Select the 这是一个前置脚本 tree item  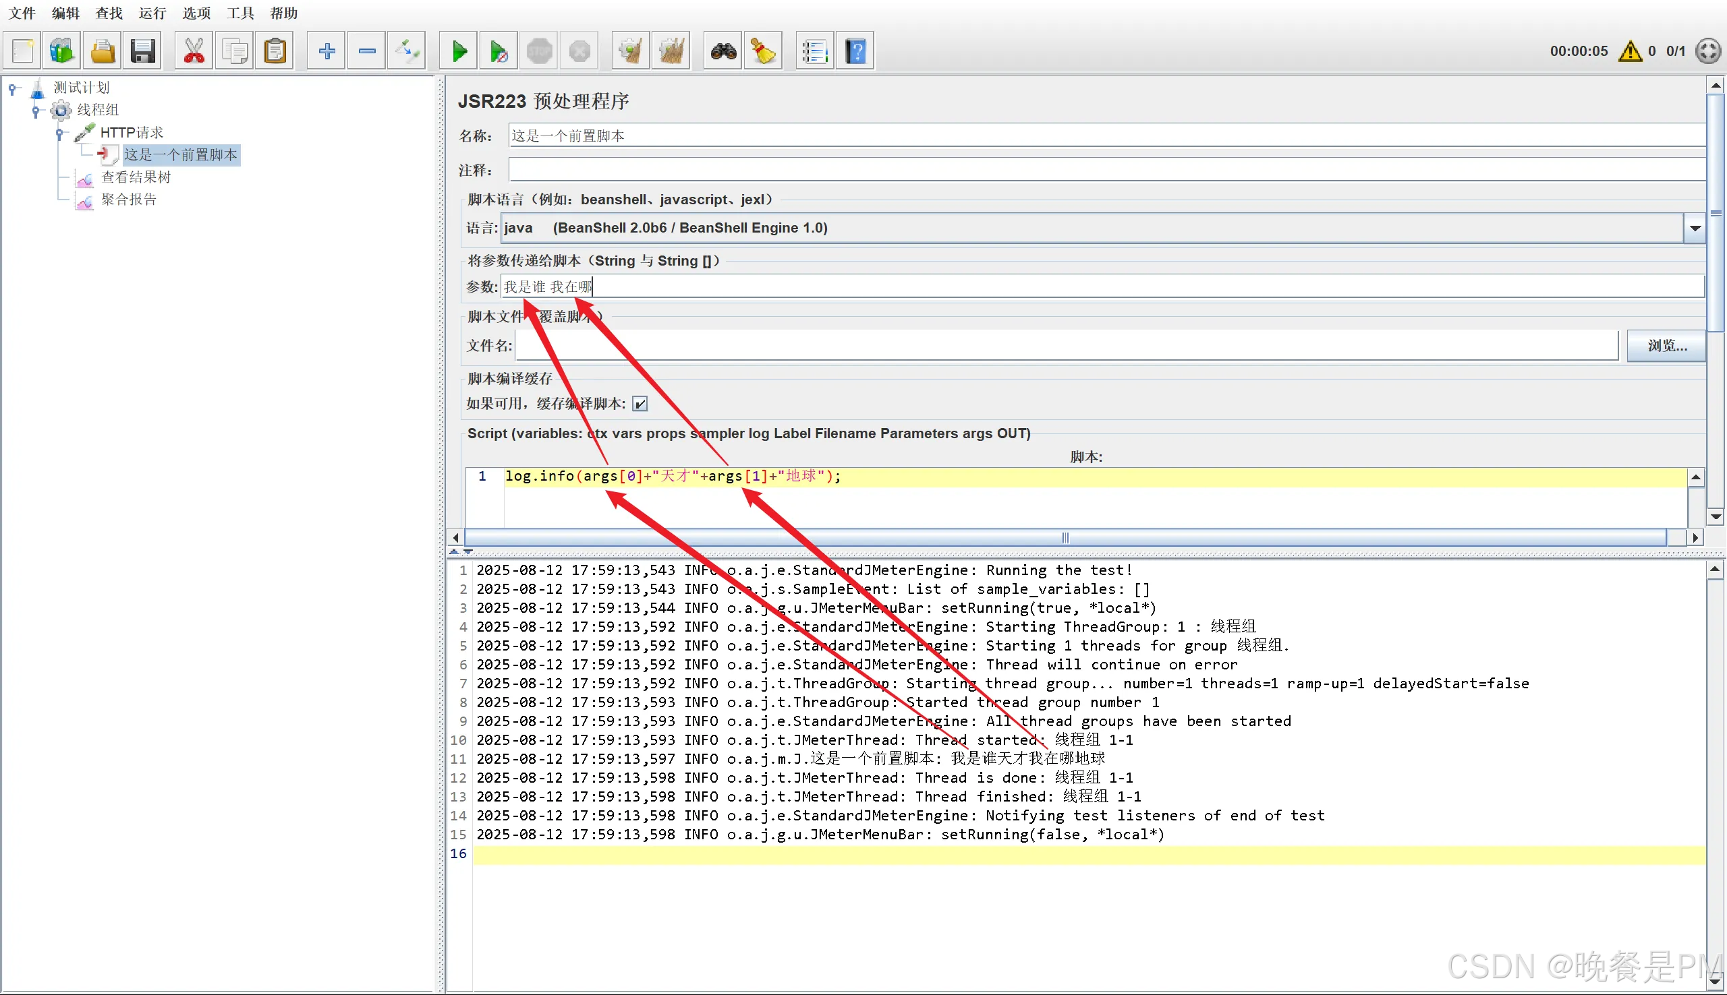(181, 155)
